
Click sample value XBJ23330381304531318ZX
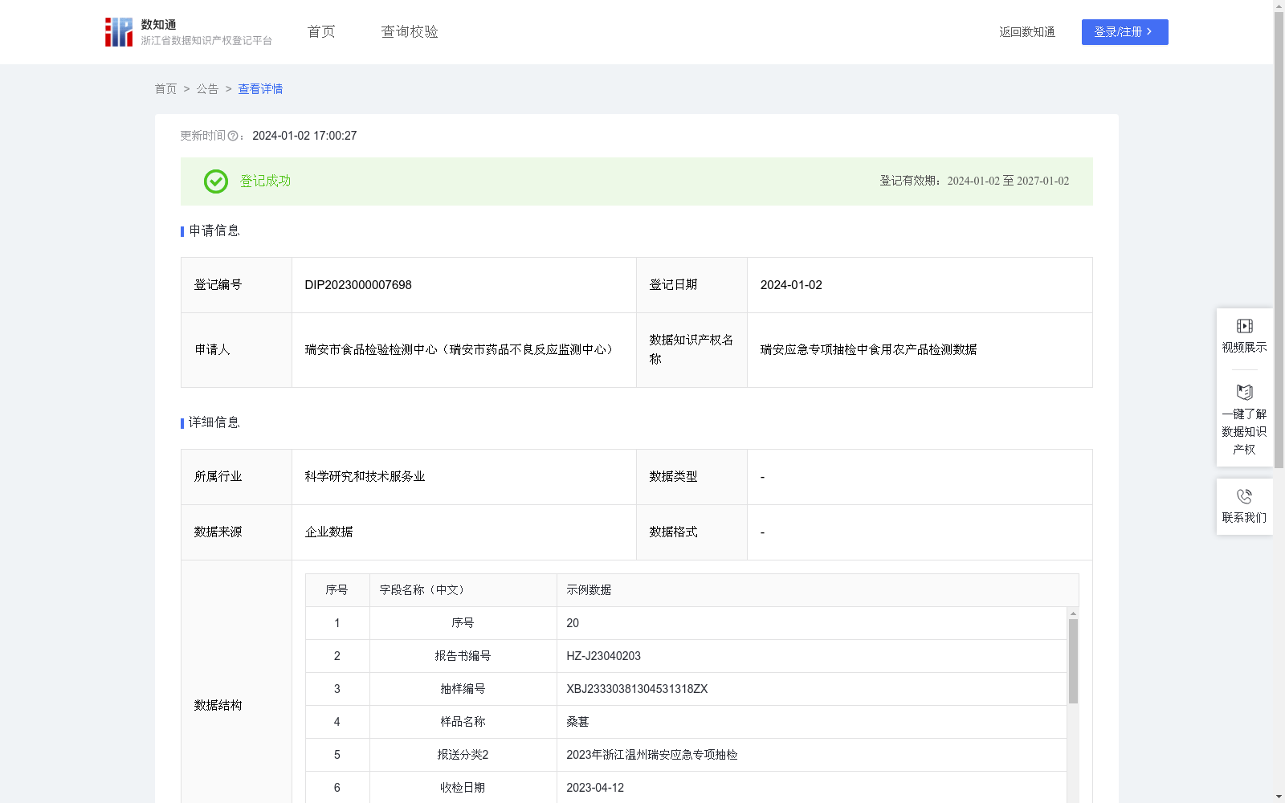[x=637, y=689]
